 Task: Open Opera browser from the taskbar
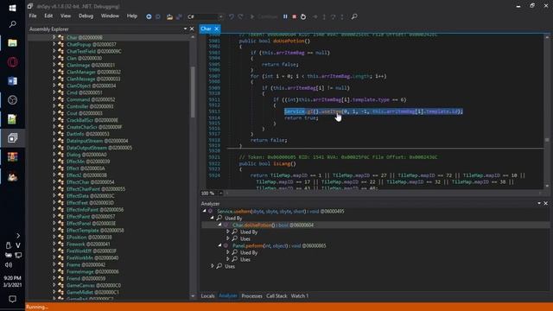[12, 62]
